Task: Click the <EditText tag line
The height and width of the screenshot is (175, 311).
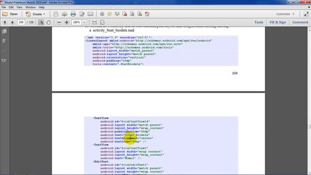Action: [101, 161]
